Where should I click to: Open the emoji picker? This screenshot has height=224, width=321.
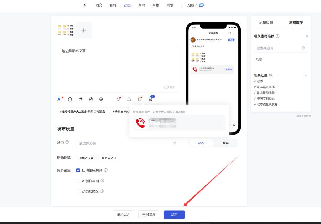pos(70,99)
